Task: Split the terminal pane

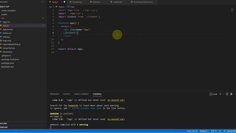Action: click(227, 94)
